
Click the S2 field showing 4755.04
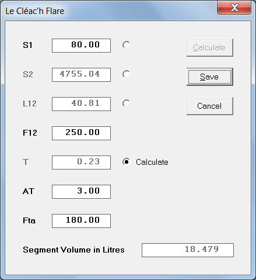click(81, 75)
